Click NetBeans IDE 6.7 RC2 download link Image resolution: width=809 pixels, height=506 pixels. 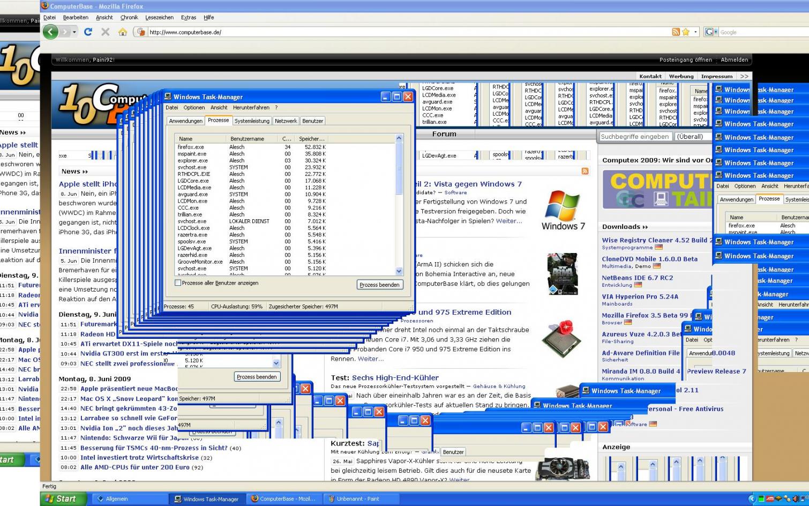[637, 278]
